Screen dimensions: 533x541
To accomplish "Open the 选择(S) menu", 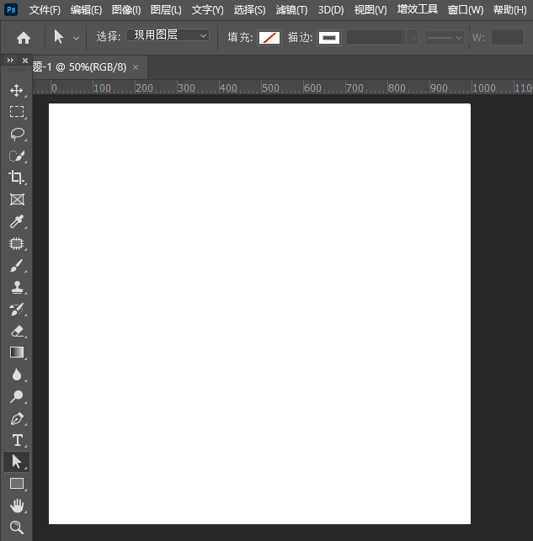I will [x=249, y=9].
